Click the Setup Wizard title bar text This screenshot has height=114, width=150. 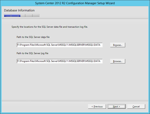[x=75, y=3]
